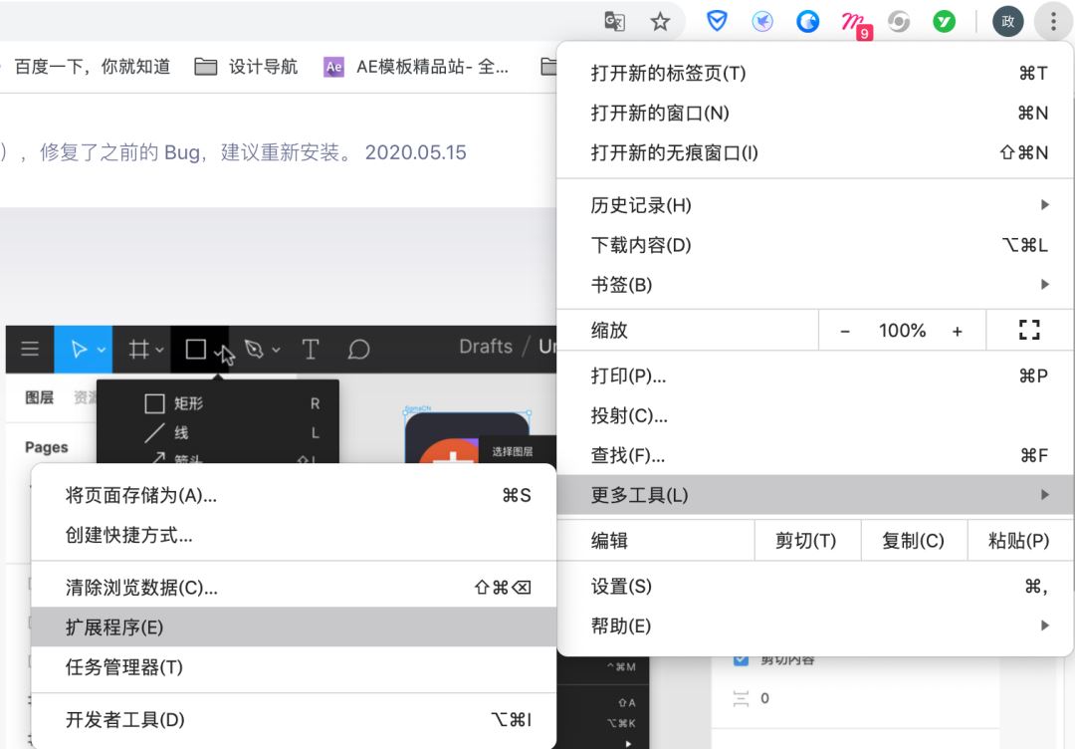Image resolution: width=1075 pixels, height=749 pixels.
Task: Click the 粘贴(P) edit button
Action: click(x=1018, y=541)
